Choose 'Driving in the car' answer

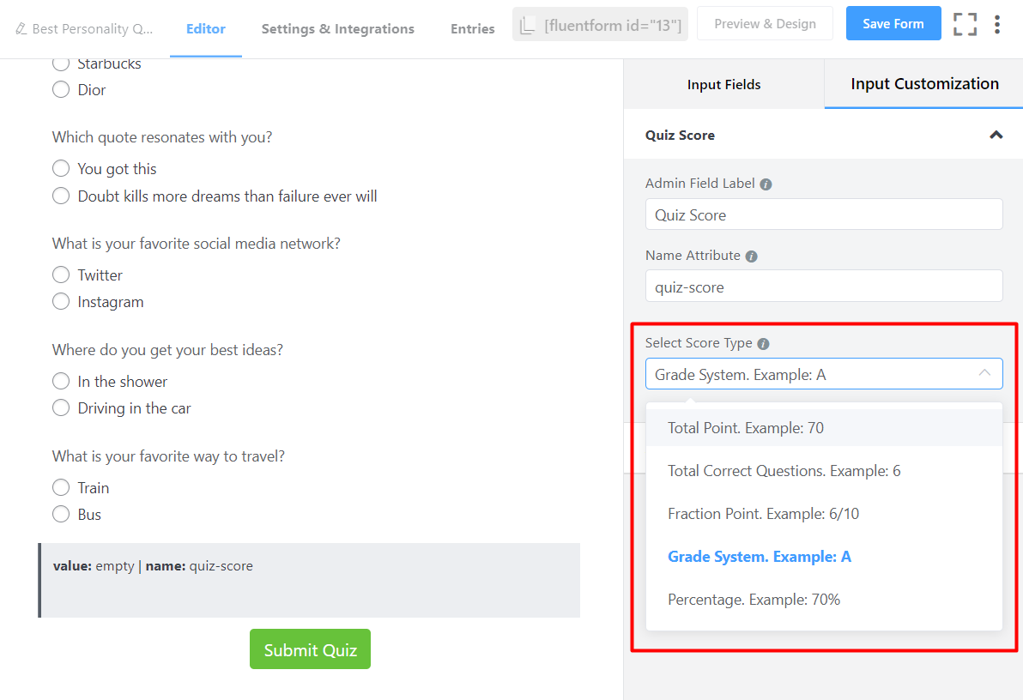[61, 407]
